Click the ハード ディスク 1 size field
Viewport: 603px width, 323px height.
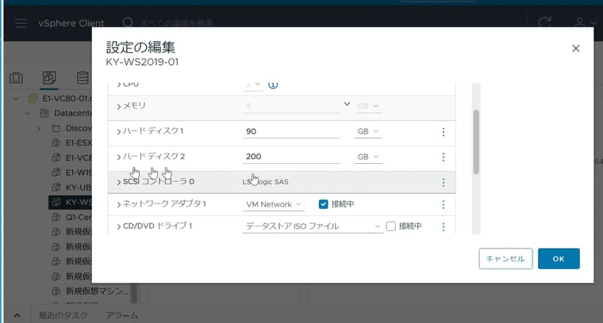[291, 131]
